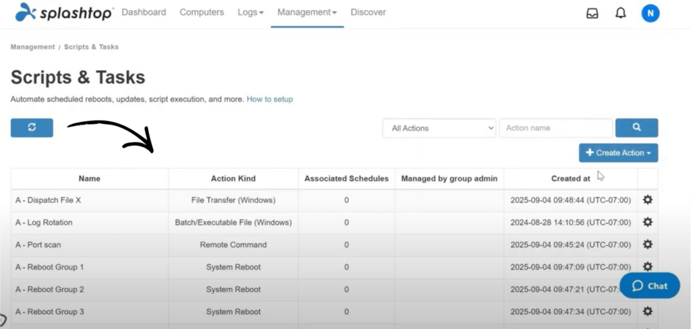Focus the Action name search field
This screenshot has height=329, width=691.
point(556,128)
